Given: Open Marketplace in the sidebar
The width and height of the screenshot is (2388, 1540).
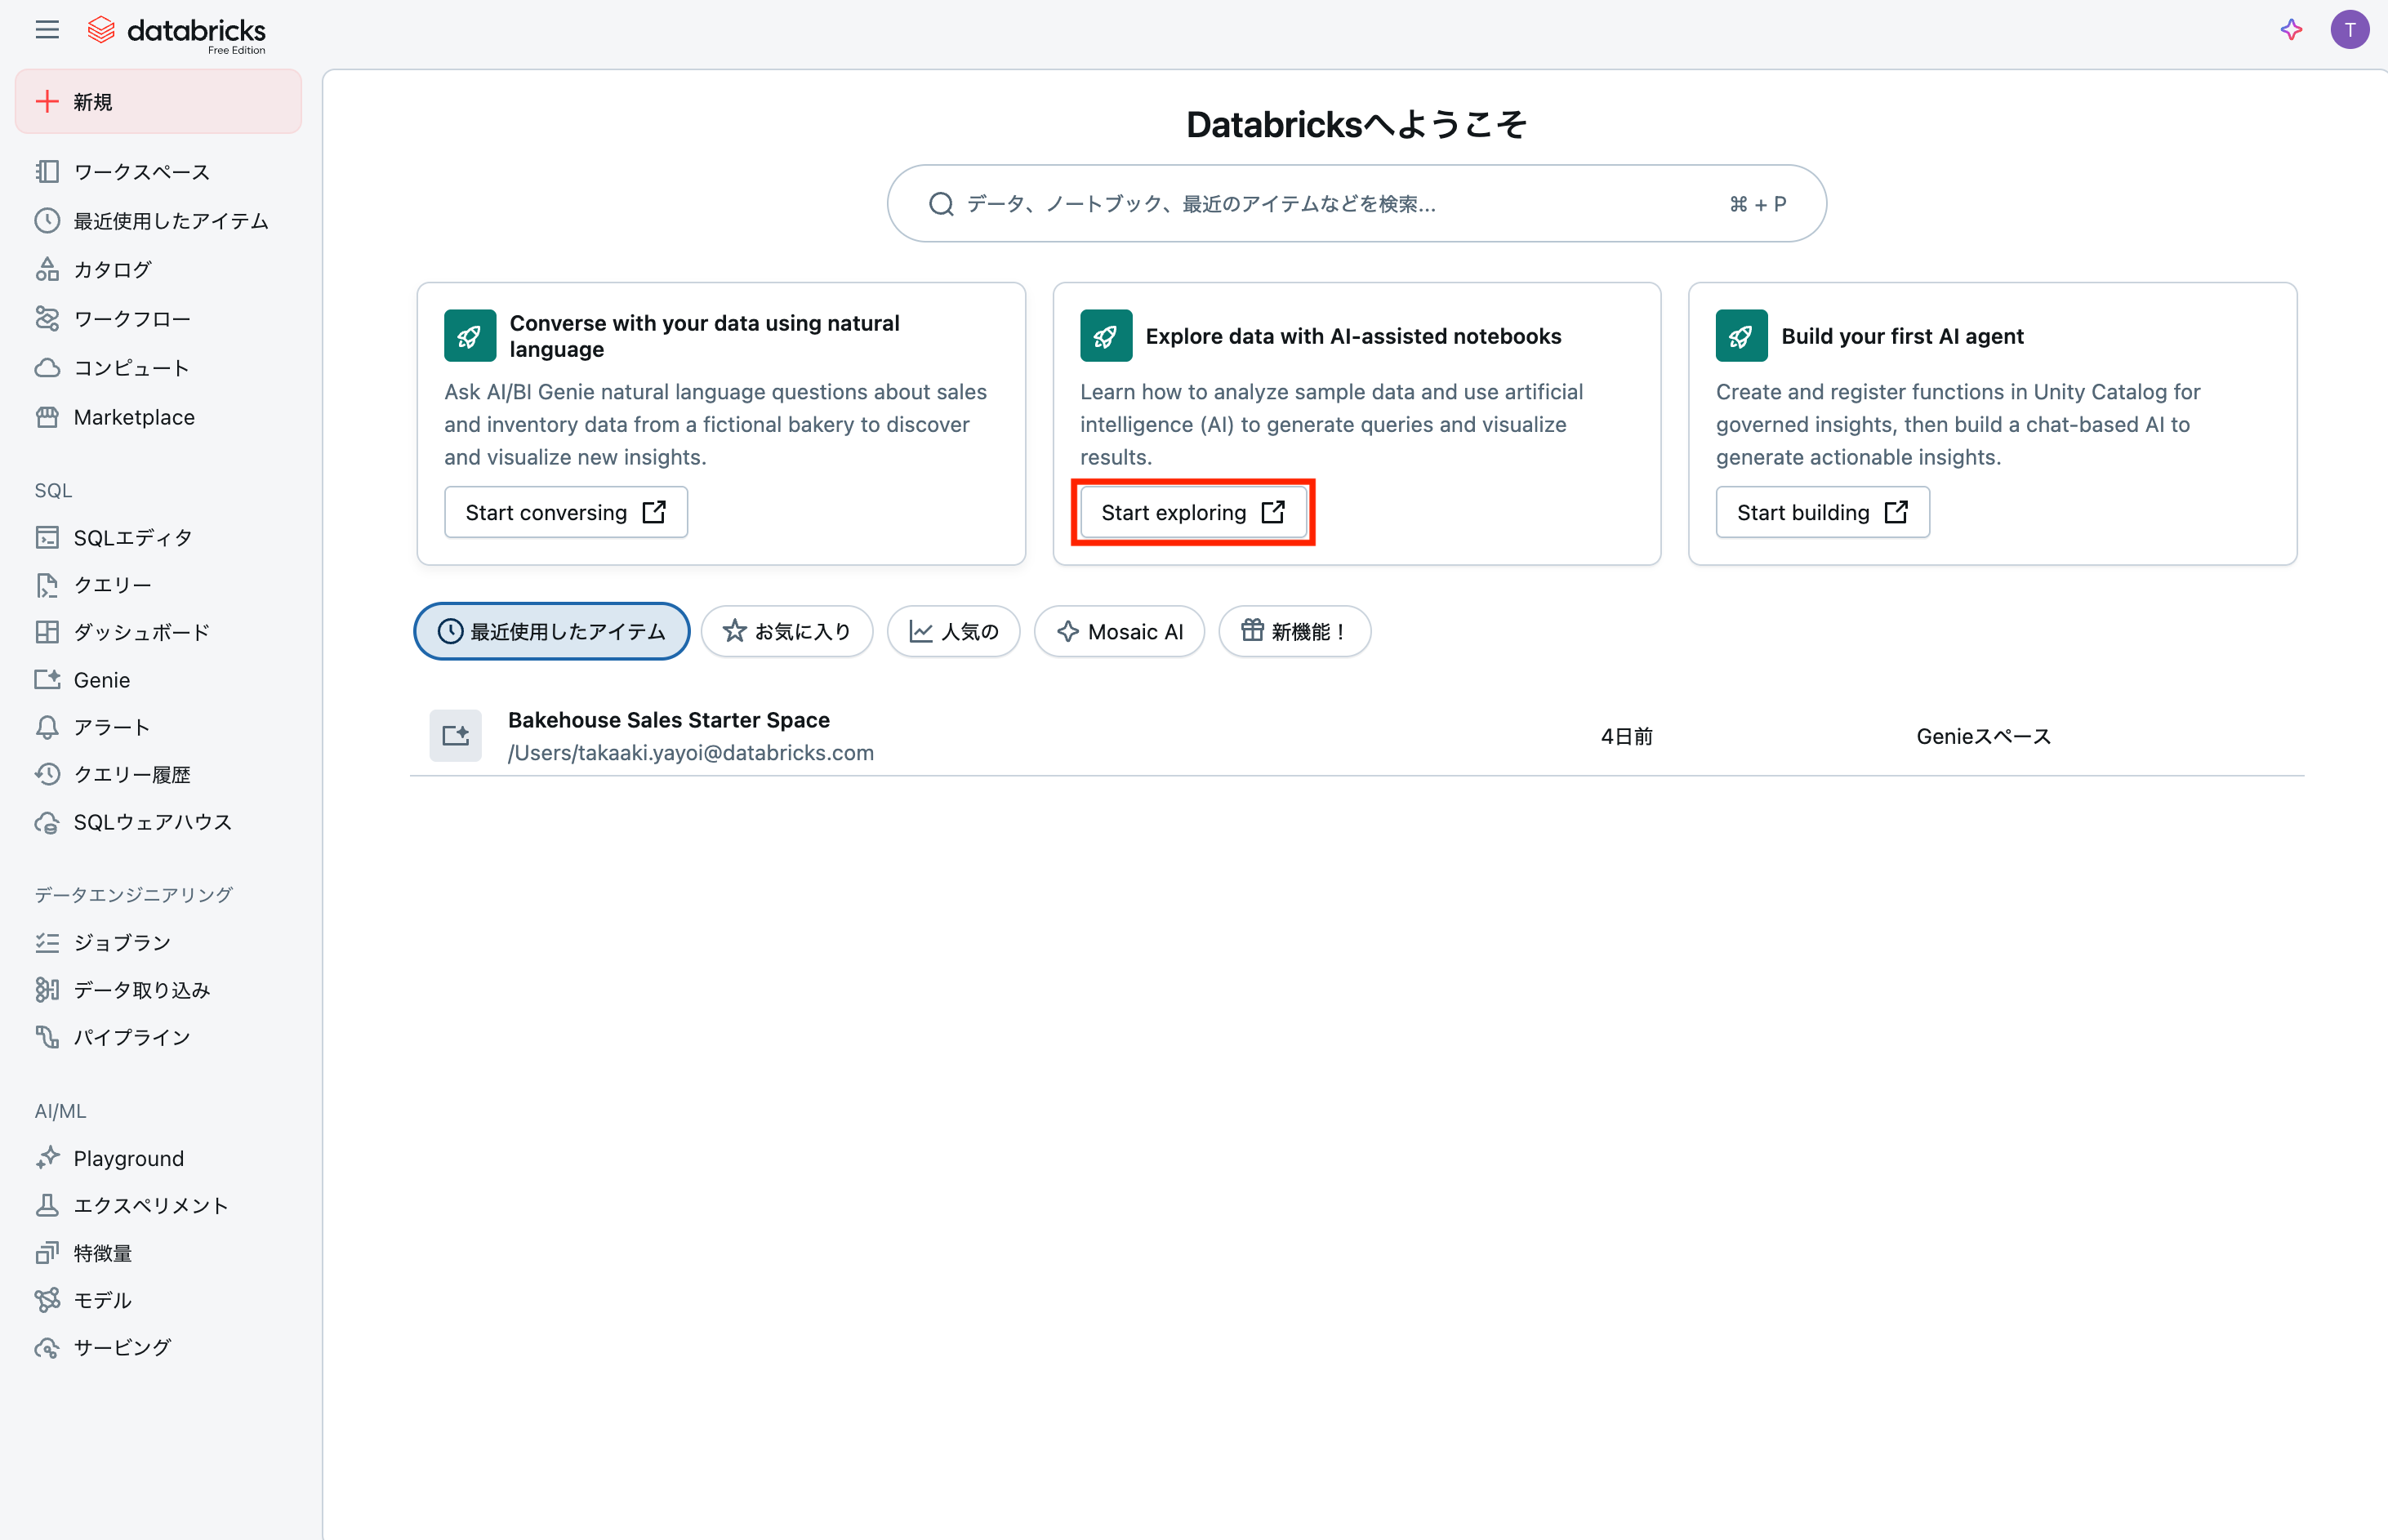Looking at the screenshot, I should point(133,417).
